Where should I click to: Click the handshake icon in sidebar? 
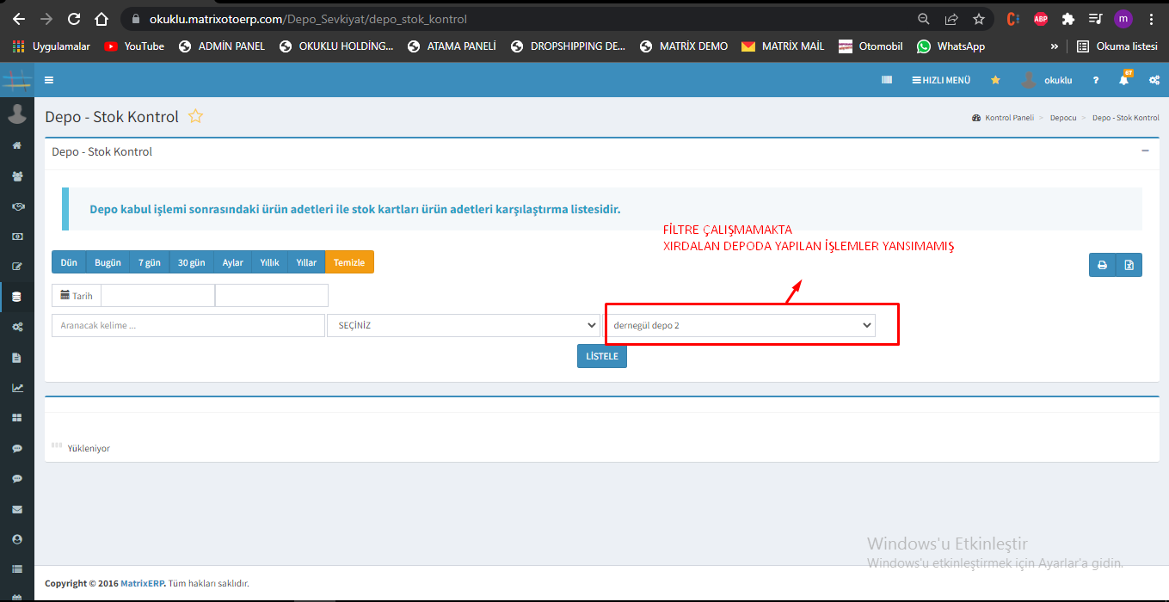click(x=17, y=206)
